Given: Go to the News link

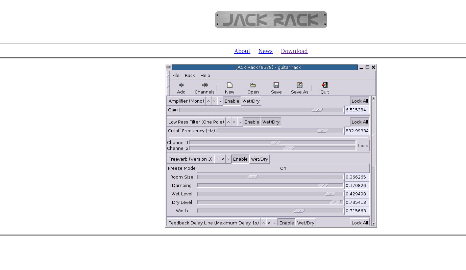Looking at the screenshot, I should [266, 51].
